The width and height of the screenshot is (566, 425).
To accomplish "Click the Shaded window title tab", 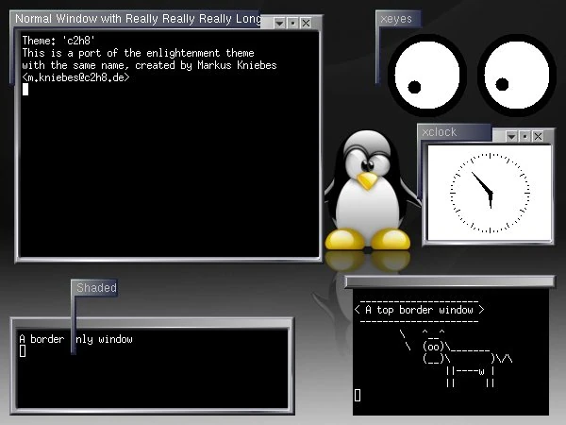I will pyautogui.click(x=95, y=288).
